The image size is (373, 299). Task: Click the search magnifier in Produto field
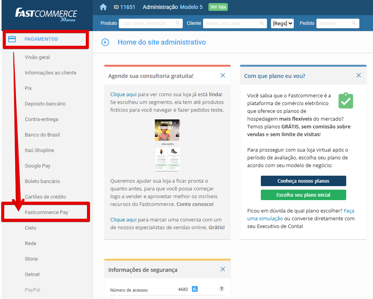178,23
